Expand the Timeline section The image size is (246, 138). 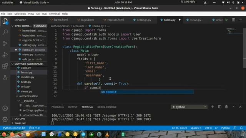(29, 123)
